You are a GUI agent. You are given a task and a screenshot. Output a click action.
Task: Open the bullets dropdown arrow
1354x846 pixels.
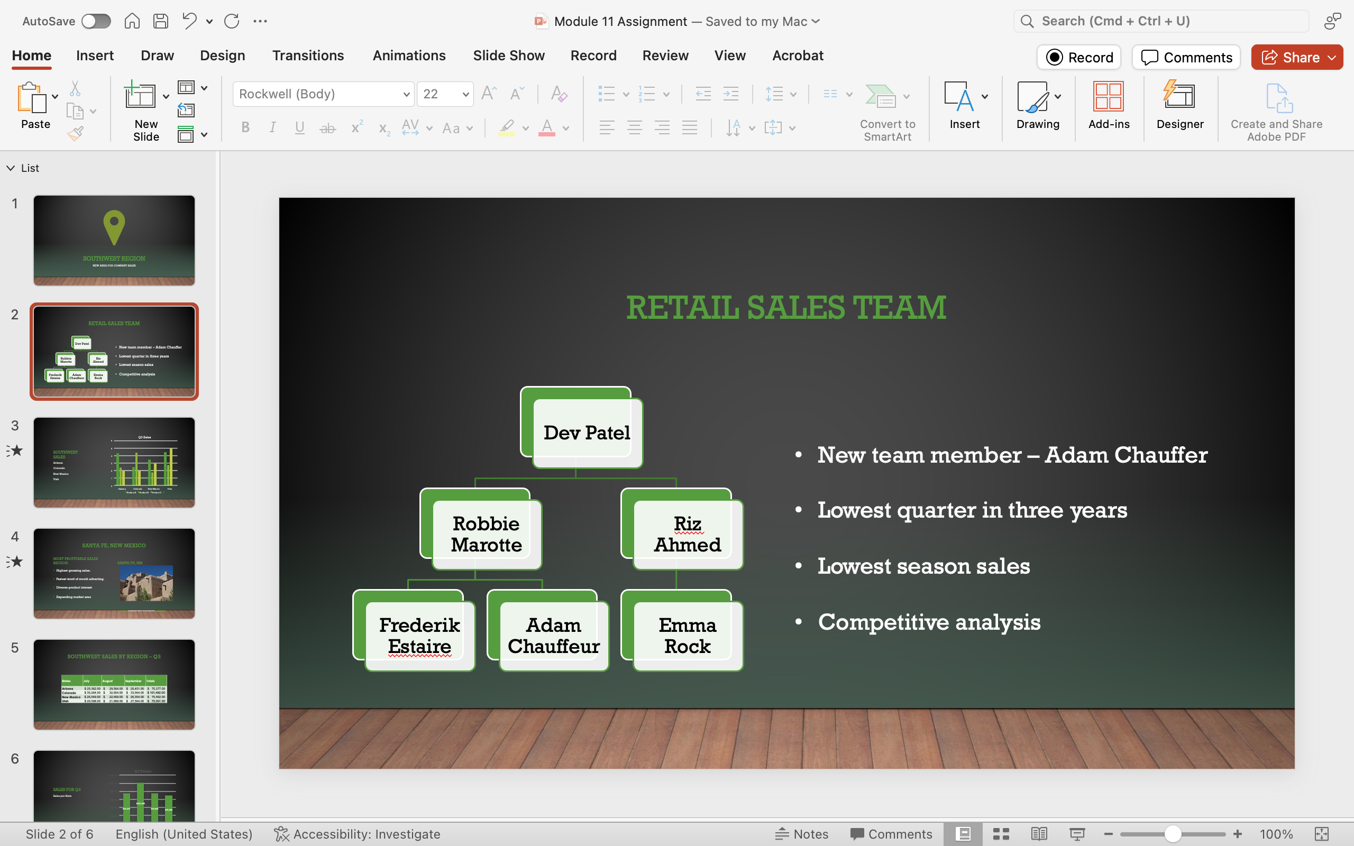pyautogui.click(x=626, y=94)
